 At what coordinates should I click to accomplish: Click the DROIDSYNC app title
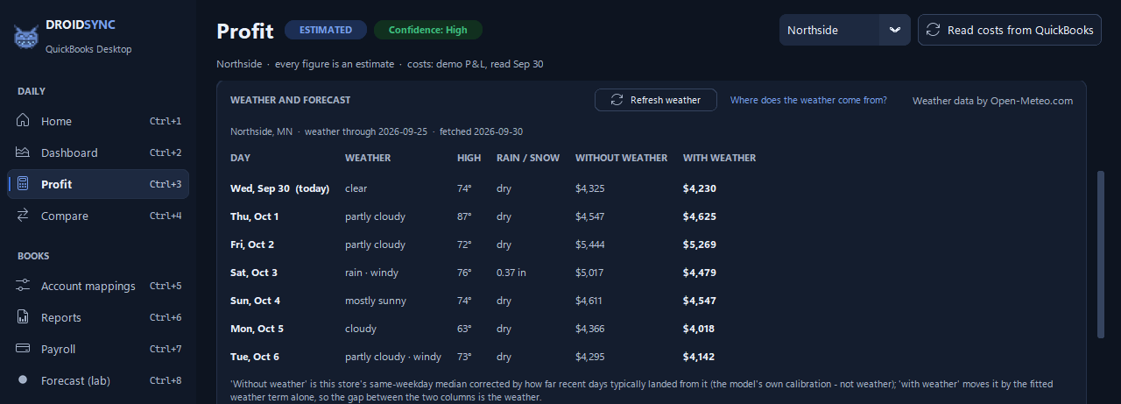[x=81, y=25]
